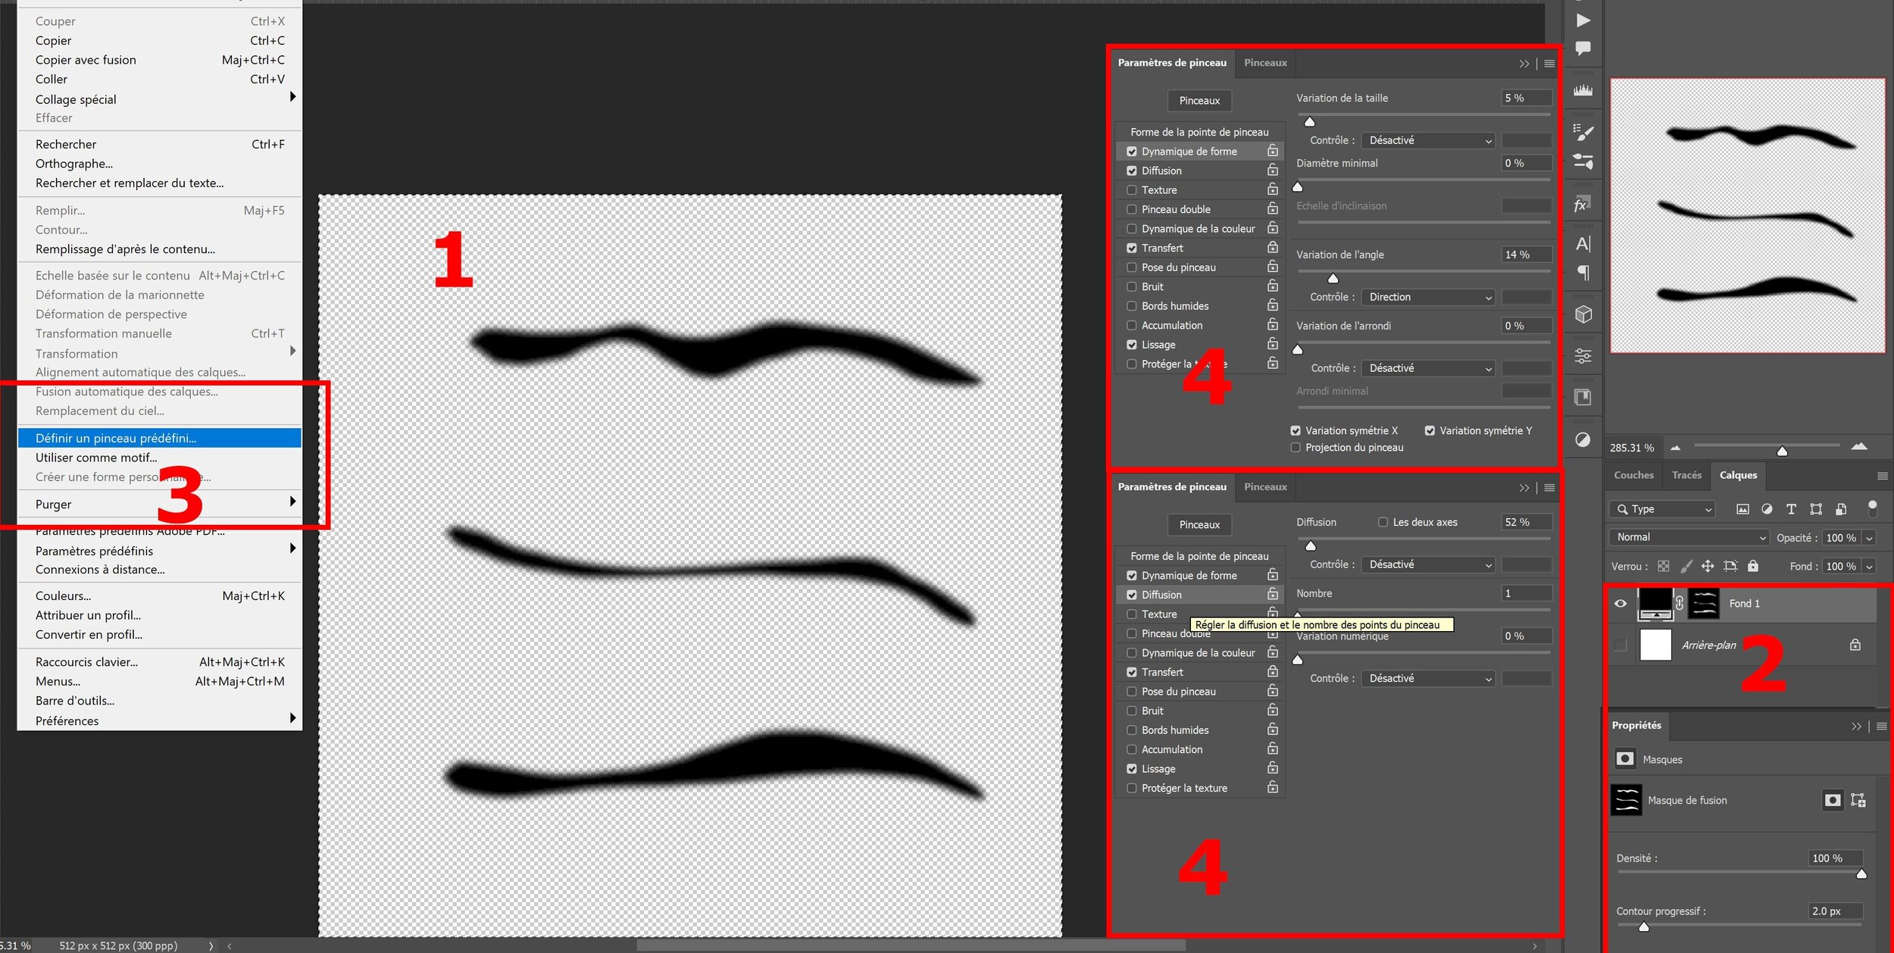The height and width of the screenshot is (953, 1894).
Task: Open the Direction control dropdown
Action: (1428, 297)
